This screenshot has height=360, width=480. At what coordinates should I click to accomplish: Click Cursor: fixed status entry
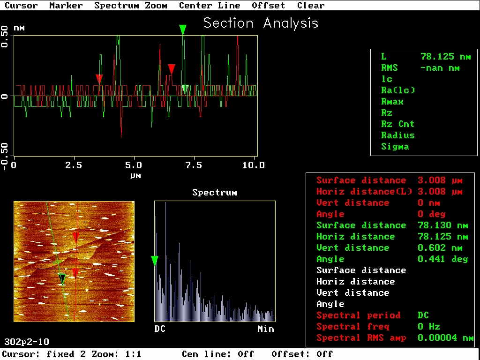44,354
